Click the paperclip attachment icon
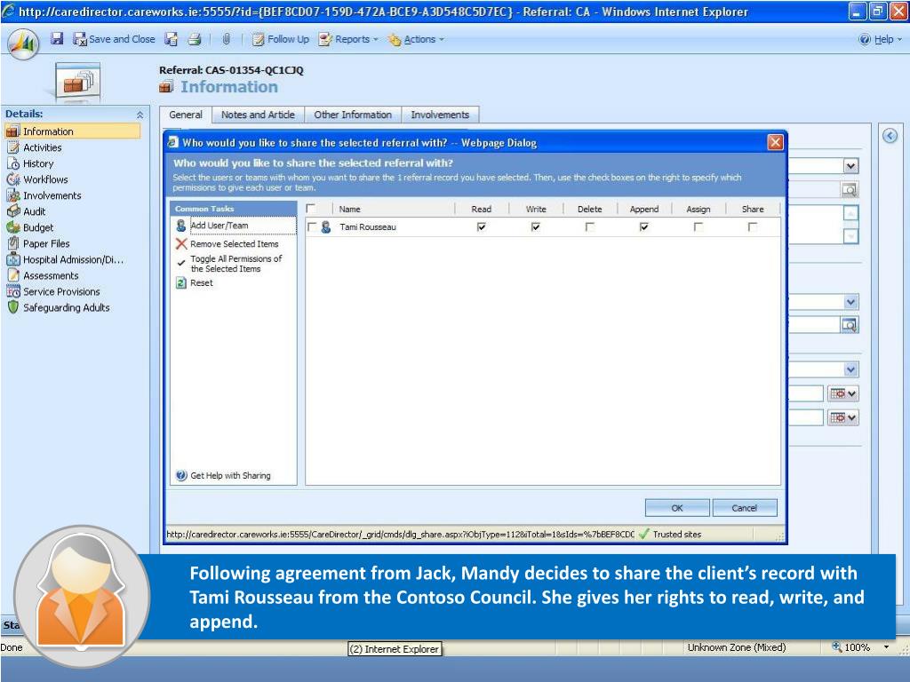This screenshot has width=910, height=682. 226,39
